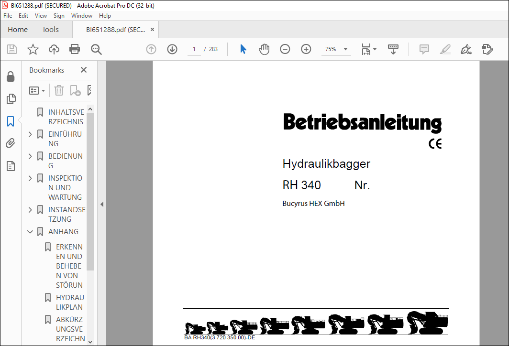Zoom in with plus icon

pyautogui.click(x=306, y=49)
